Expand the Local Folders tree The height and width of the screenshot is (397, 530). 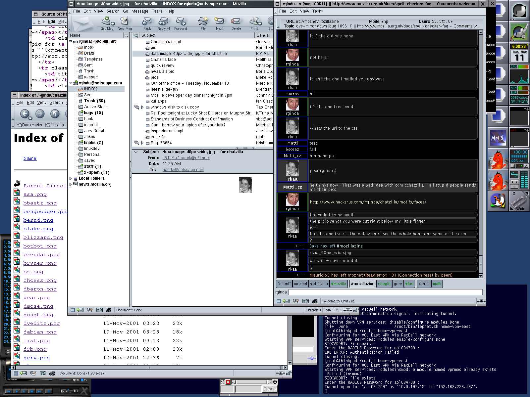[71, 178]
